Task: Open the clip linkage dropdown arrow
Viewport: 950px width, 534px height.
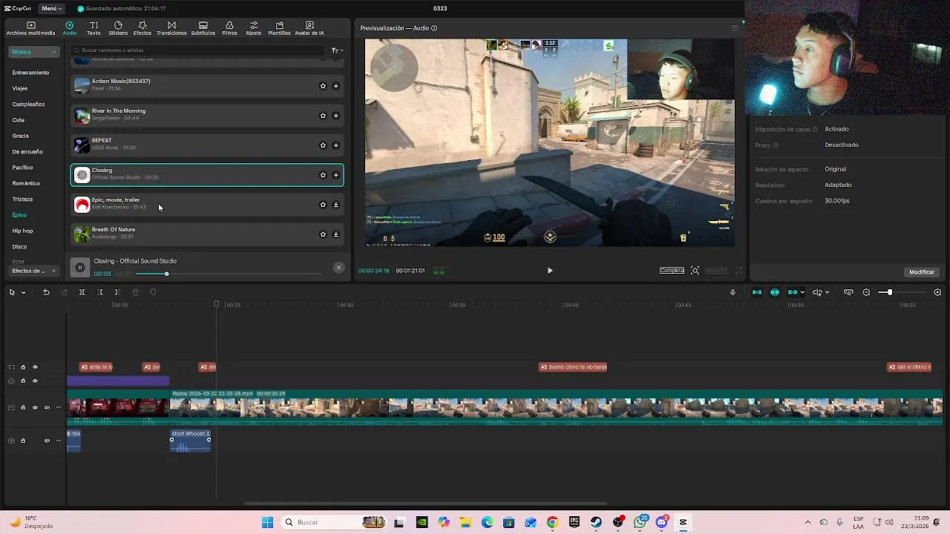Action: [x=802, y=292]
